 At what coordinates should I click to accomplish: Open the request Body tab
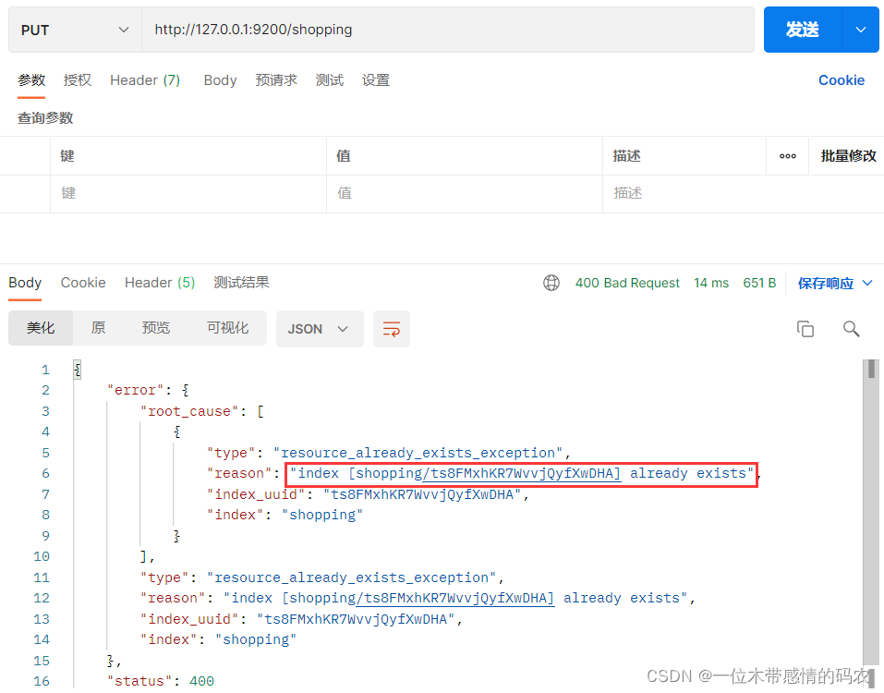point(220,80)
